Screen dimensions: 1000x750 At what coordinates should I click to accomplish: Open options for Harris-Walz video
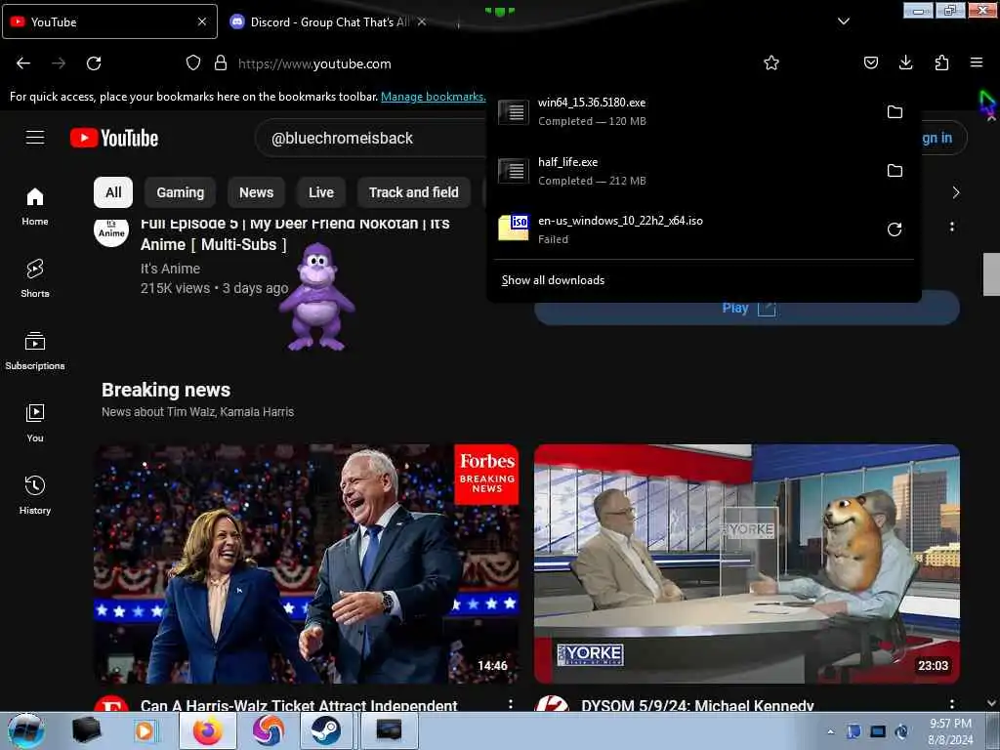(x=510, y=704)
